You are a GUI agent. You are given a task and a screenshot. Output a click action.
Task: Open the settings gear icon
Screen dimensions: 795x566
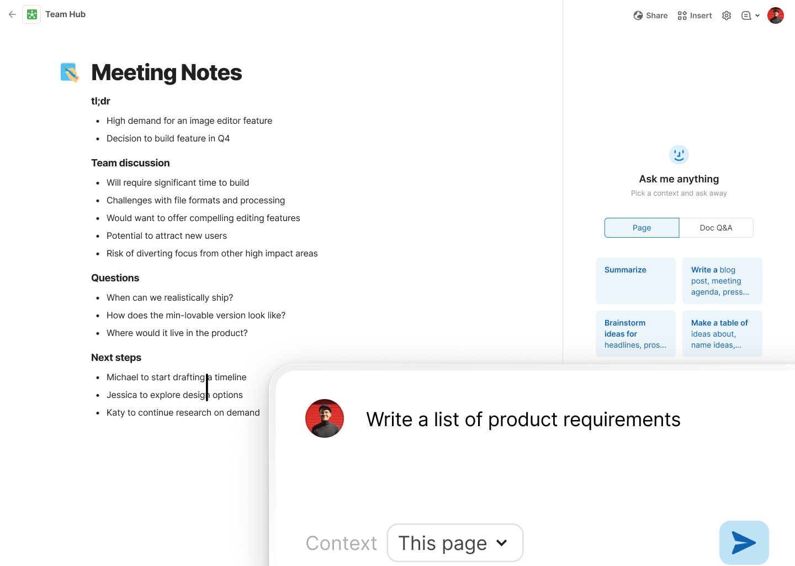click(727, 15)
